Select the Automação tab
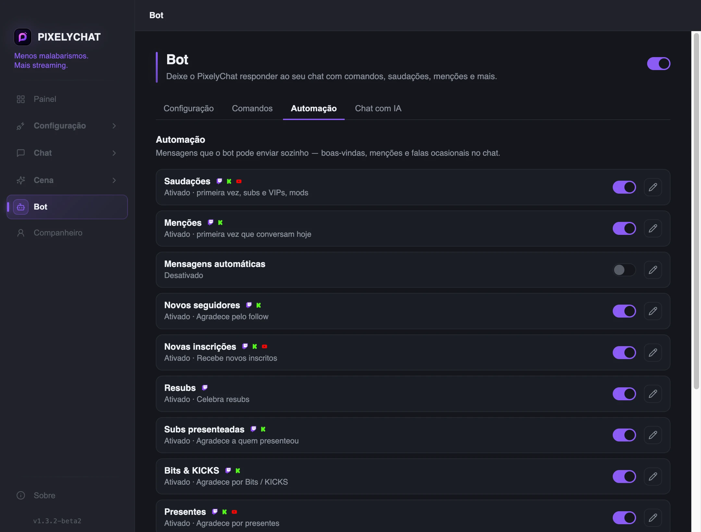This screenshot has height=532, width=701. [x=314, y=108]
